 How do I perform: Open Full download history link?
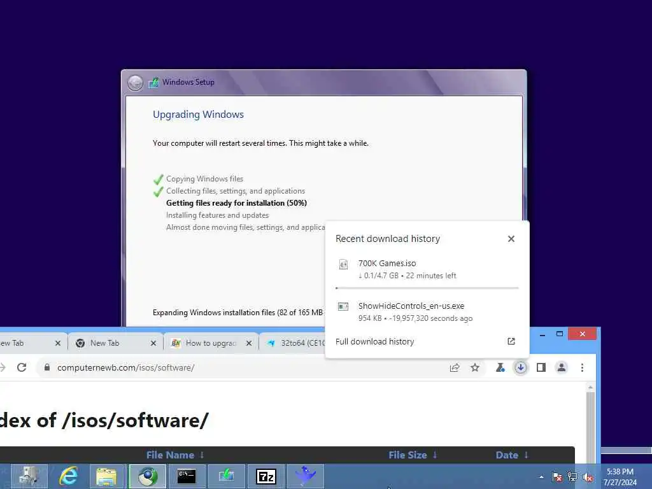pyautogui.click(x=374, y=341)
